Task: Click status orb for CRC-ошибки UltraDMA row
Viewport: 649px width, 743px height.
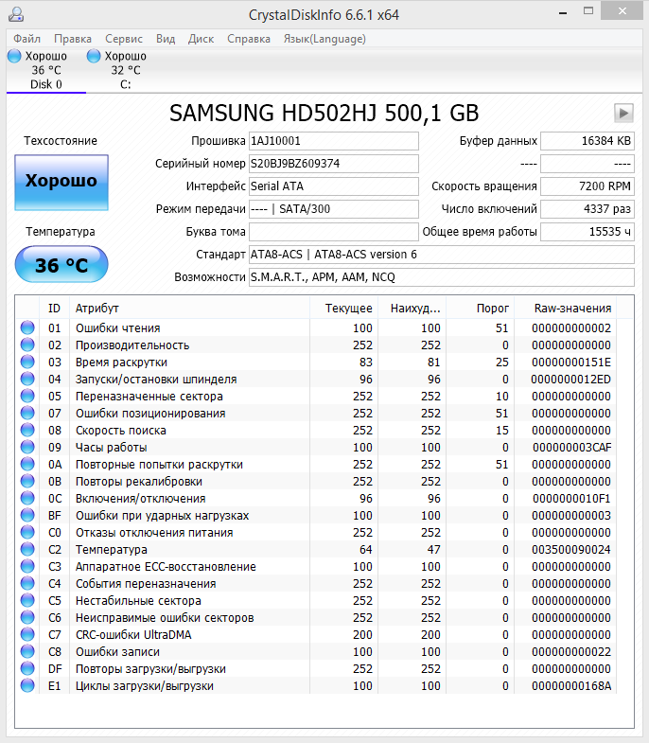Action: [27, 635]
